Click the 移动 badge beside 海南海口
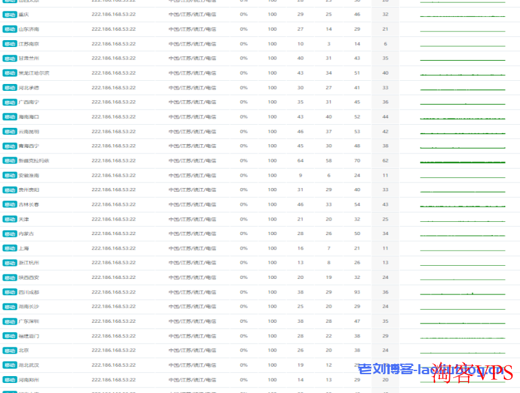Image resolution: width=520 pixels, height=393 pixels. pos(9,117)
